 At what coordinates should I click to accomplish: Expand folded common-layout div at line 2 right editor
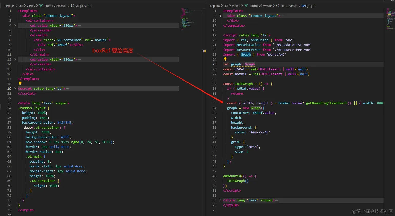pos(220,16)
